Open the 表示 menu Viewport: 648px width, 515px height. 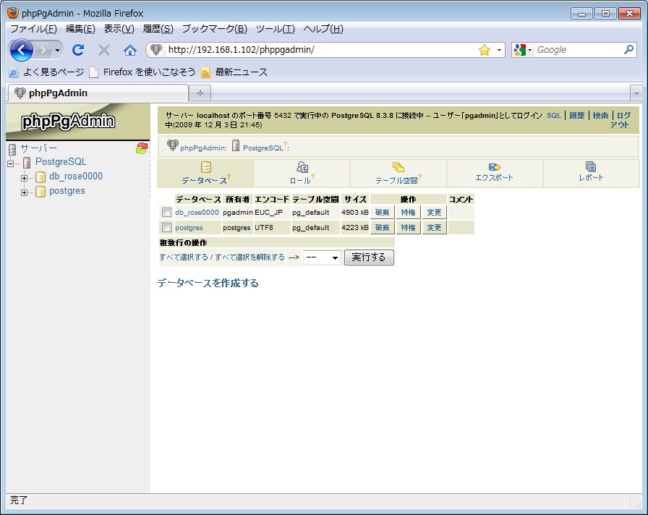[x=119, y=29]
